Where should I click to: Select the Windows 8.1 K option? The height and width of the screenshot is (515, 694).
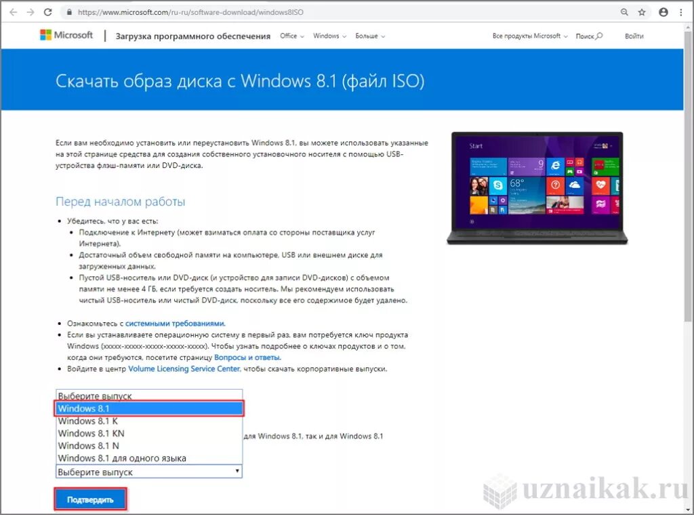click(x=149, y=421)
